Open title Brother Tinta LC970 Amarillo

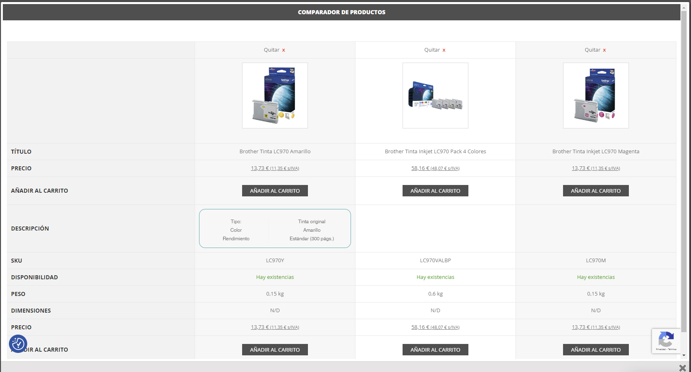pos(275,152)
